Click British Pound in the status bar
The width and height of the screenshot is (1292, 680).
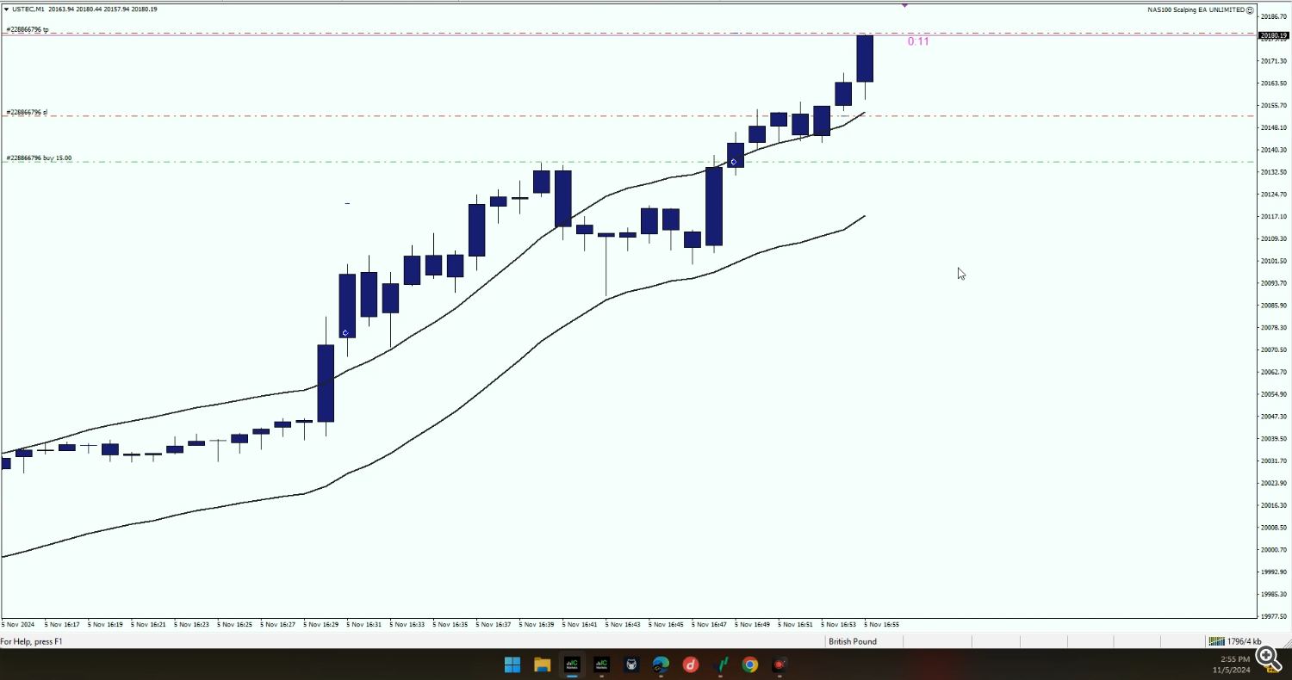[x=853, y=641]
